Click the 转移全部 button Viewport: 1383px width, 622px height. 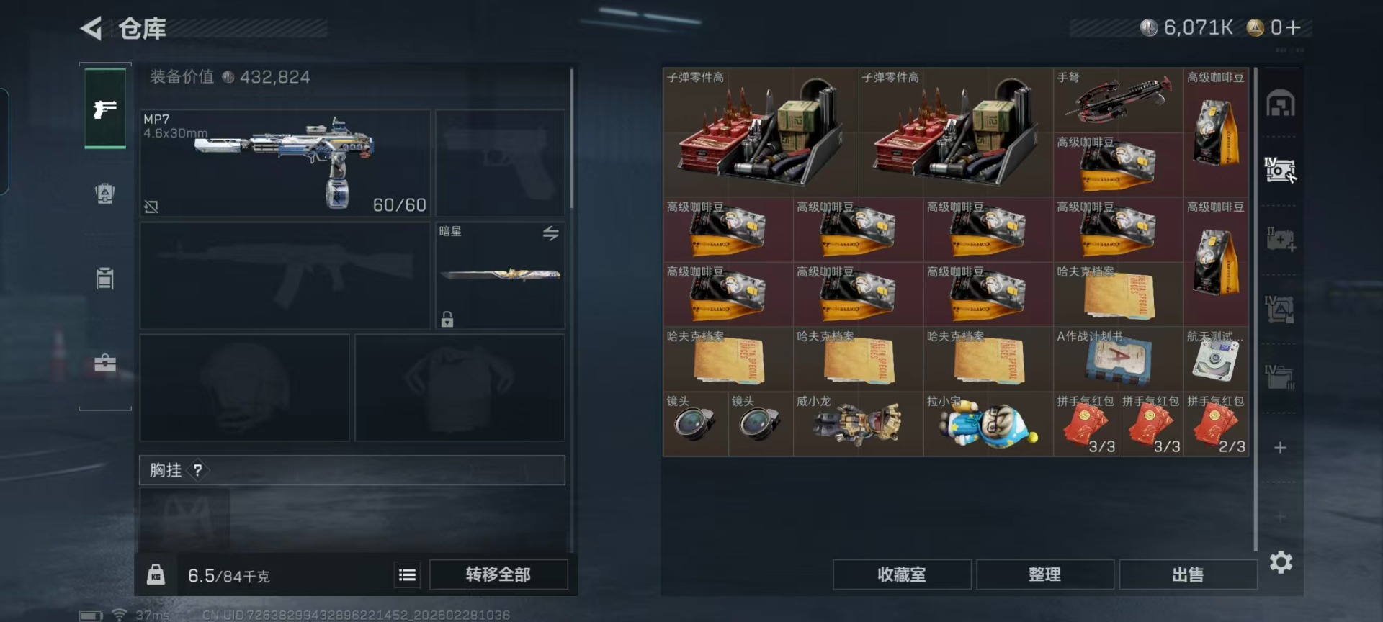tap(498, 574)
